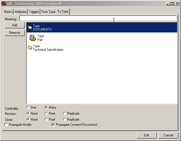181x141 pixels.
Task: Go to the Triggers tab
Action: 34,12
